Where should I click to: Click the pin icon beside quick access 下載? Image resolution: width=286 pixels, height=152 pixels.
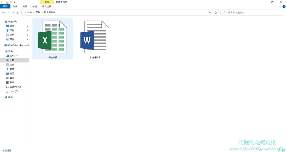point(27,31)
